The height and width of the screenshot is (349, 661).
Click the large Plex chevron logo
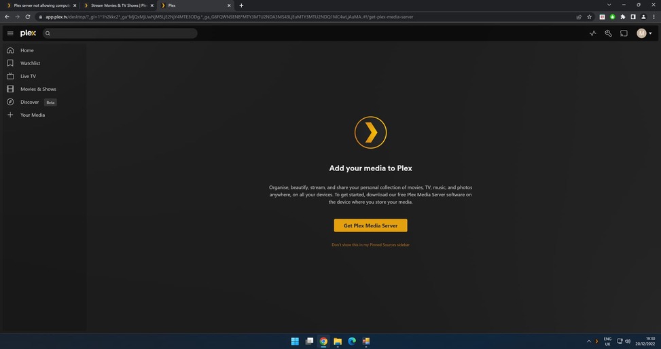370,133
